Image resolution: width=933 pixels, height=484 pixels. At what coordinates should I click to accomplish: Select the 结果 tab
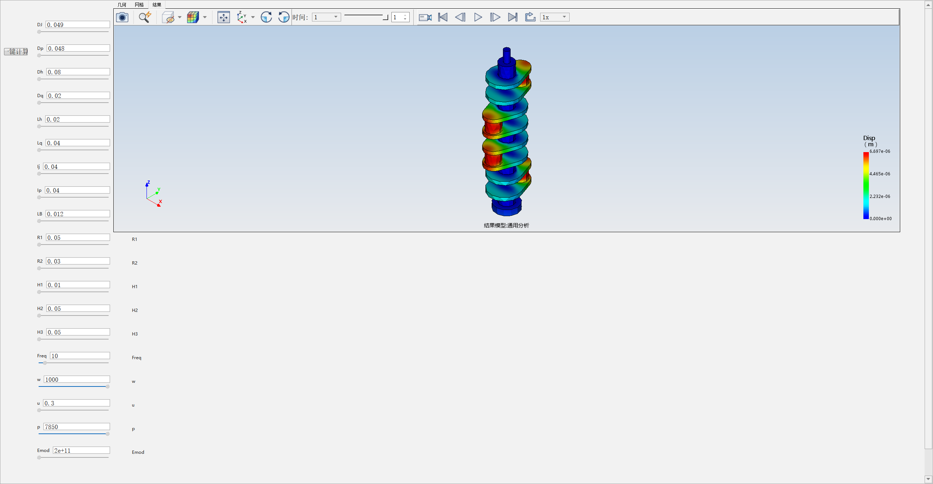tap(157, 5)
